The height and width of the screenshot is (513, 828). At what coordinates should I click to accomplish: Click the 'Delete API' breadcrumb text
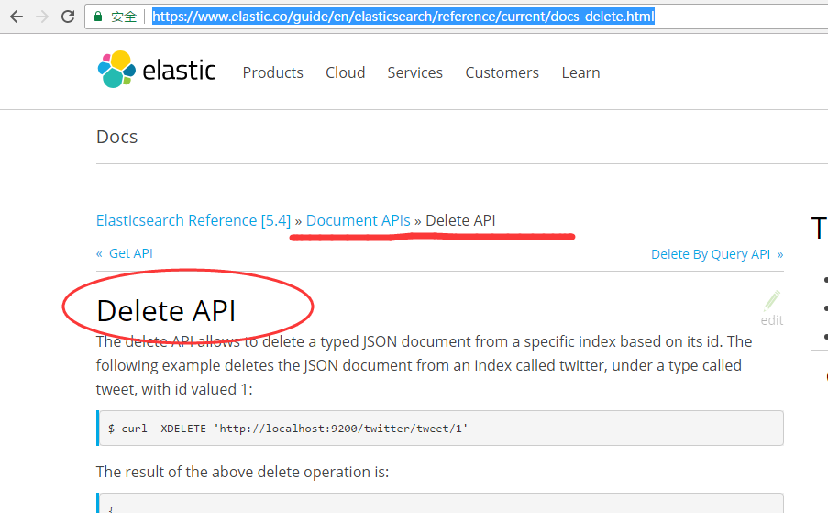460,220
